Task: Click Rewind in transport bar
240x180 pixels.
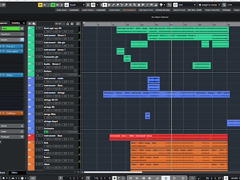Action: tap(143, 178)
